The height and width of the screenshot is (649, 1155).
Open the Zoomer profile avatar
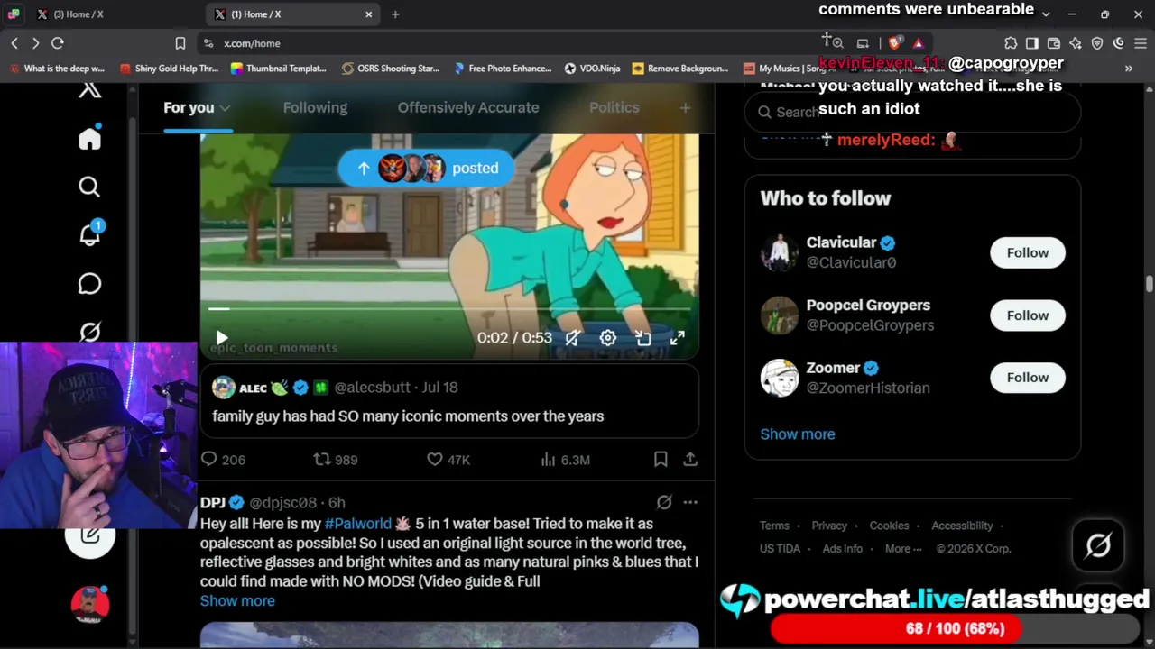click(779, 378)
